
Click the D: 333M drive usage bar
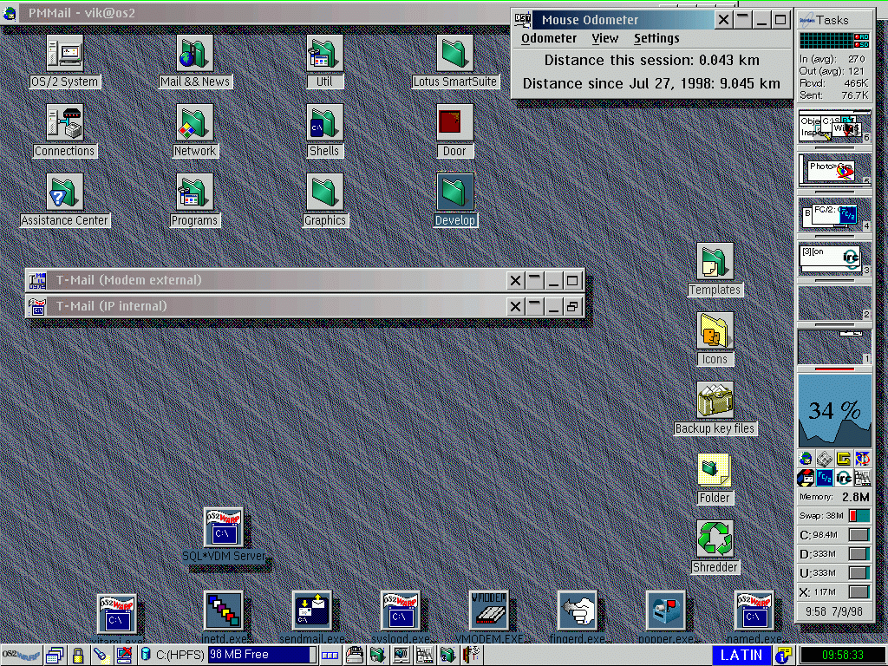(859, 554)
